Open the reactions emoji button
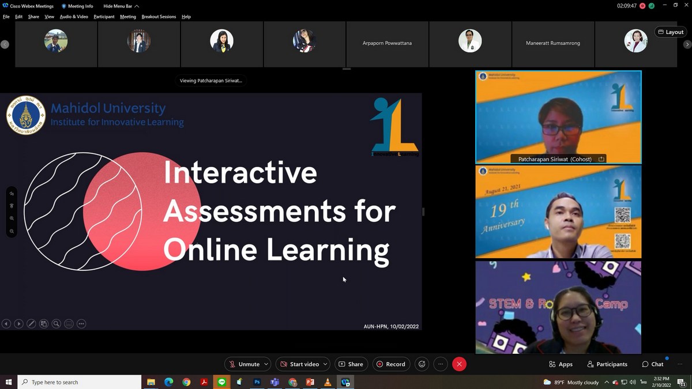This screenshot has width=692, height=389. pyautogui.click(x=422, y=364)
